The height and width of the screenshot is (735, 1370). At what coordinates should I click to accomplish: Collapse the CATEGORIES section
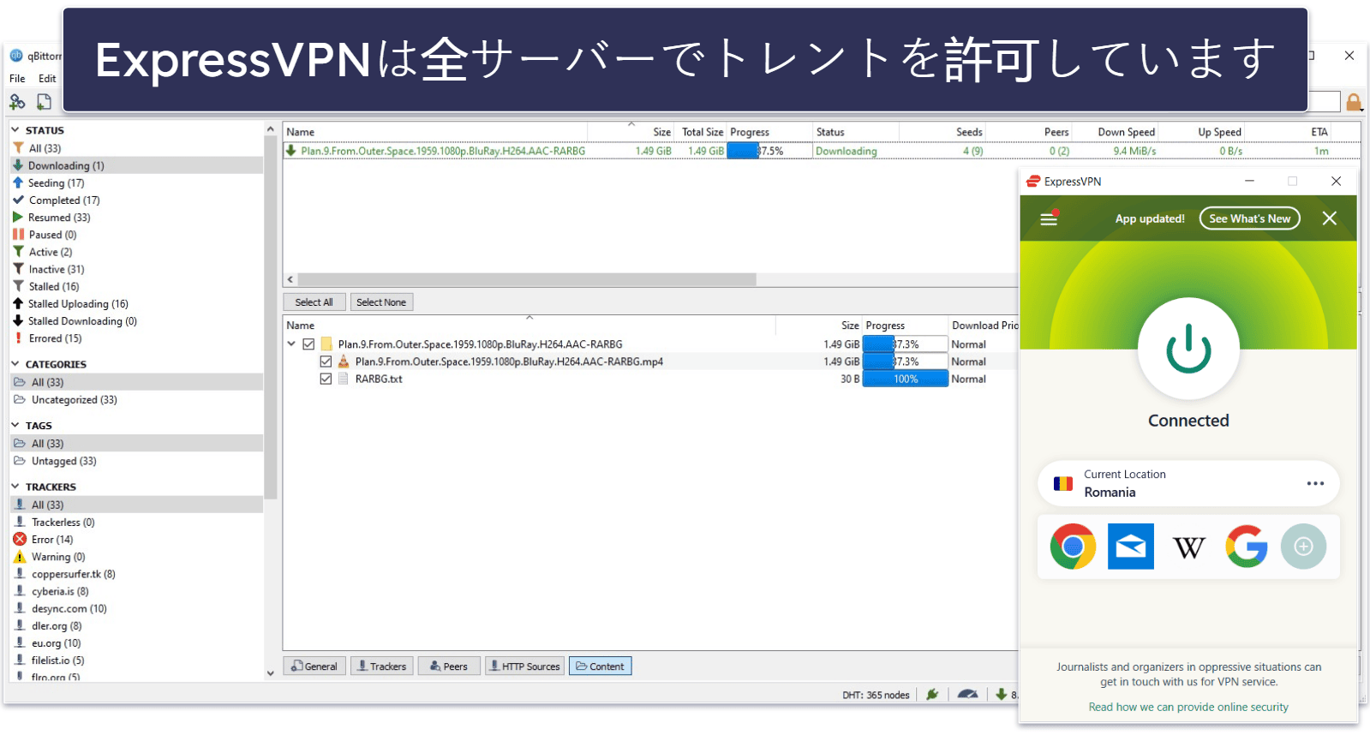point(15,364)
